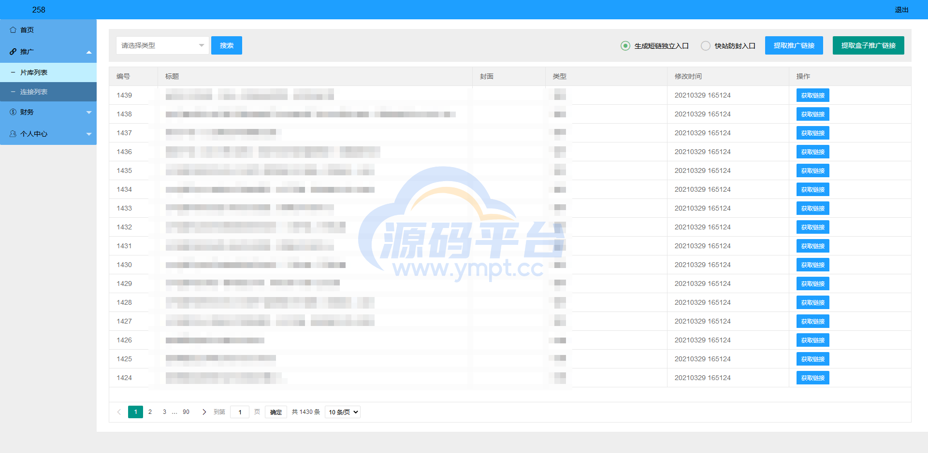
Task: Click the 提取推广链接 button
Action: click(x=794, y=45)
